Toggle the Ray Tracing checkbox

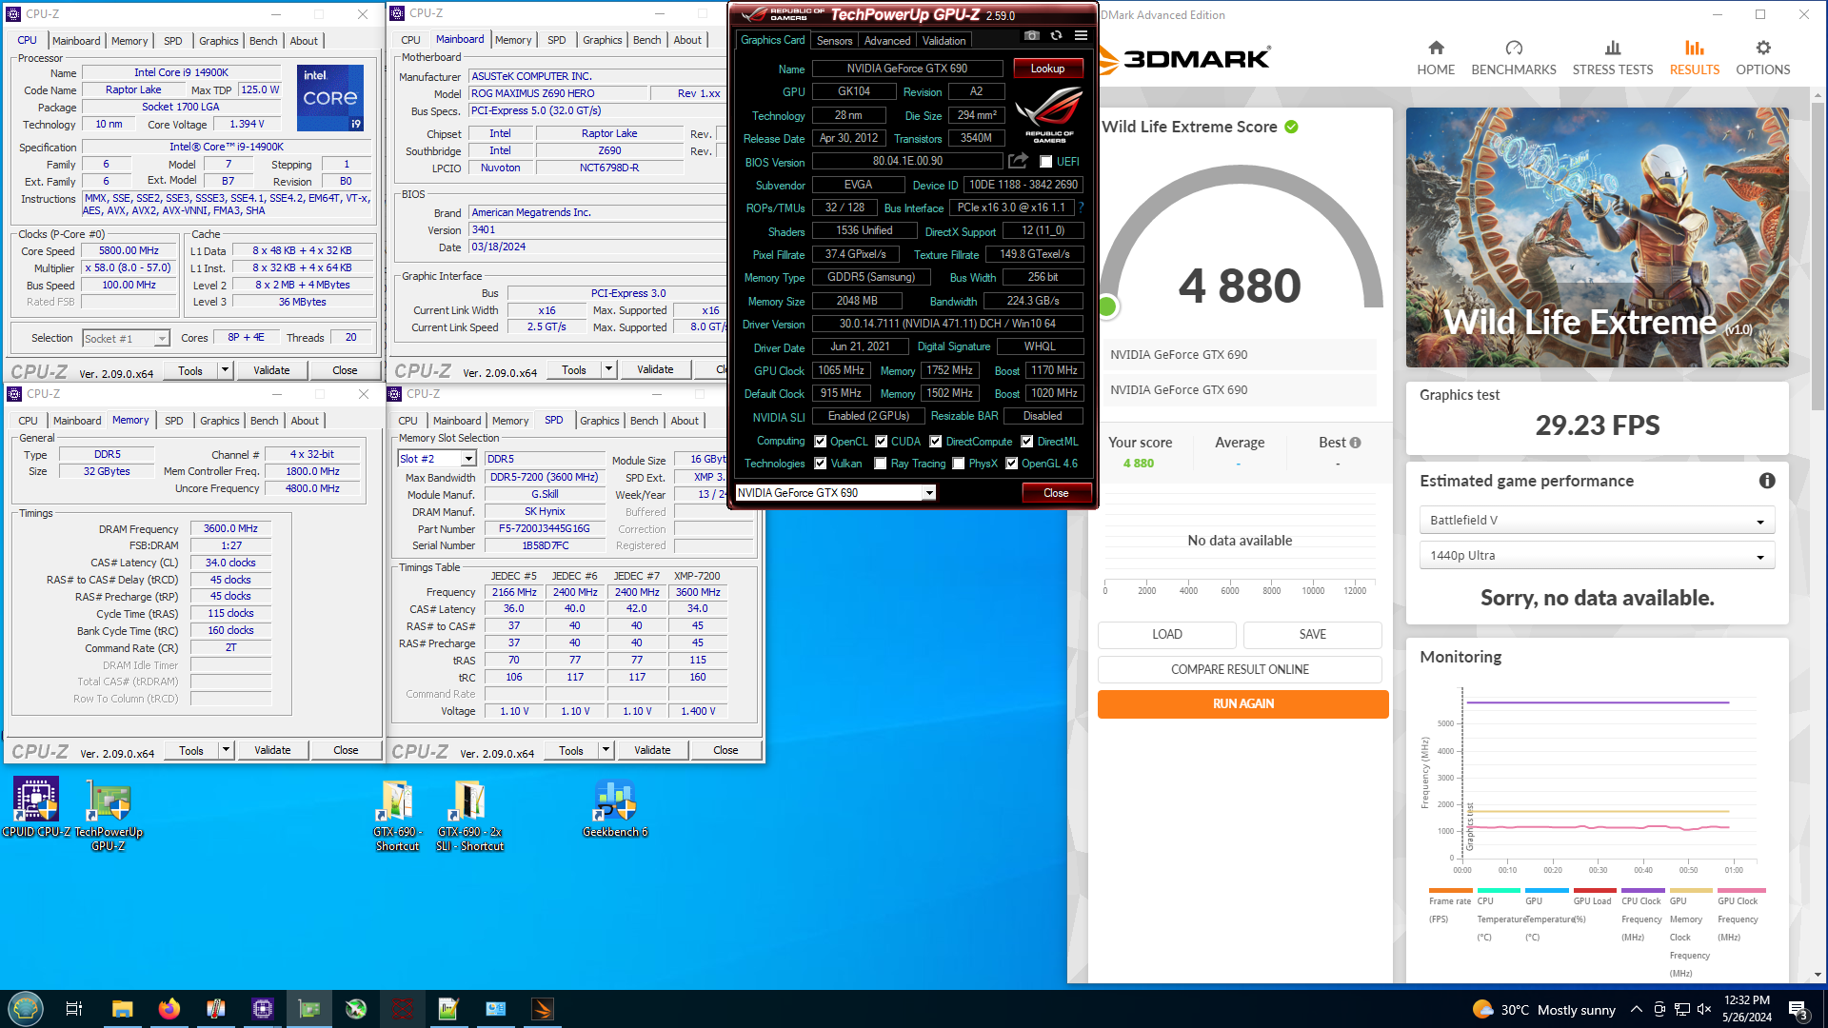(881, 464)
